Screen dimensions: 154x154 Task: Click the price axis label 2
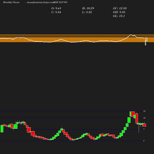click(x=144, y=141)
